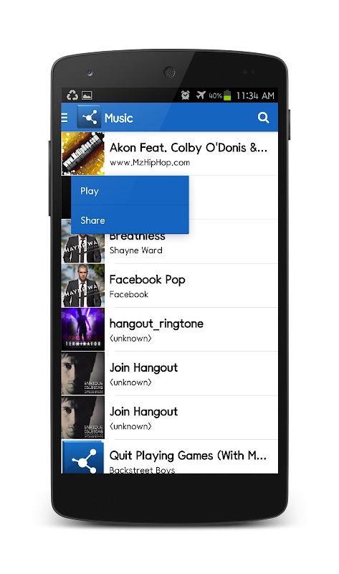Viewport: 339px width, 574px height.
Task: Tap the MzHipHop album art thumbnail
Action: [82, 154]
